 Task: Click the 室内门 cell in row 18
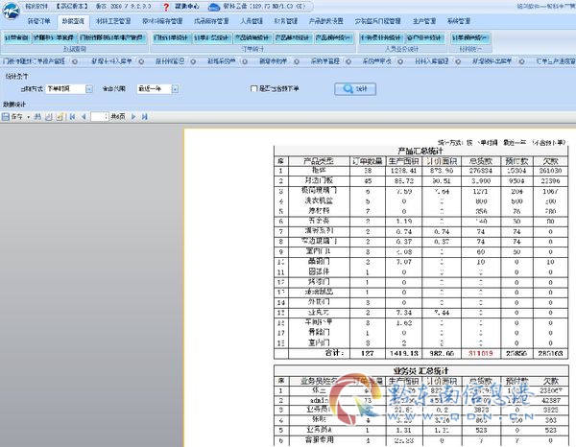click(x=319, y=342)
